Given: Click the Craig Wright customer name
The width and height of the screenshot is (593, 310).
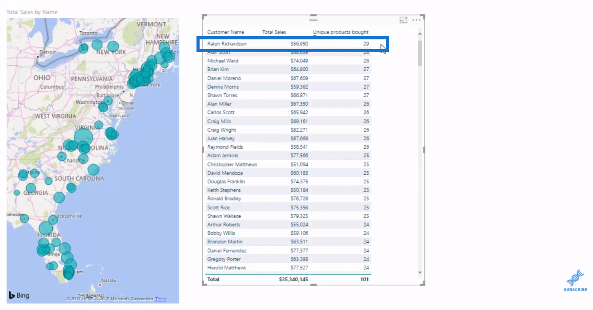Looking at the screenshot, I should [221, 130].
